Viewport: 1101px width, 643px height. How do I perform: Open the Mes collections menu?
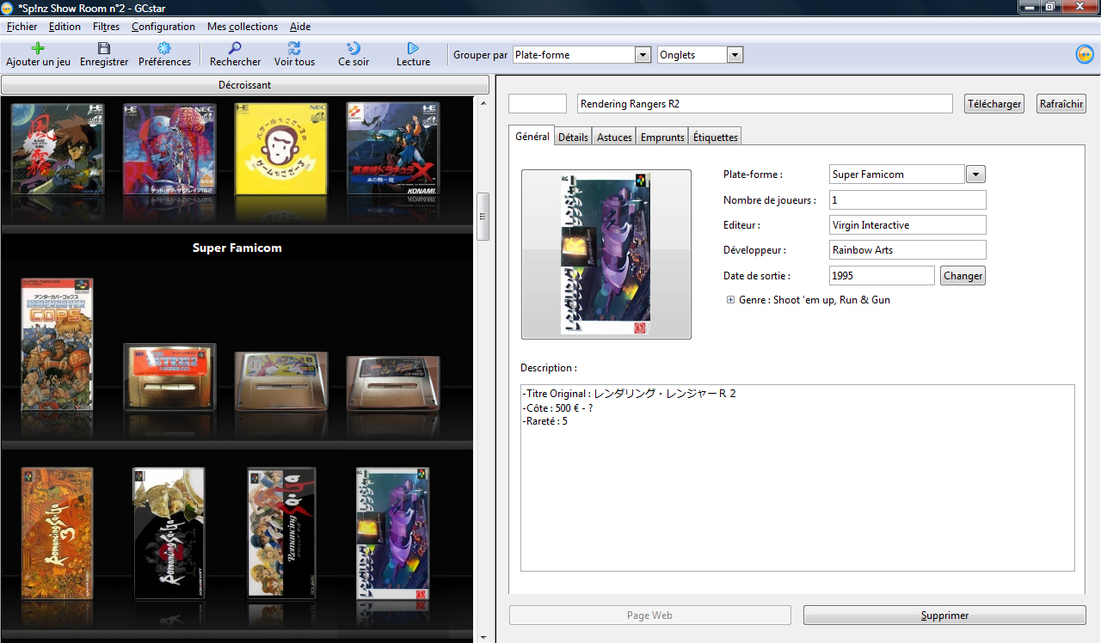click(243, 27)
